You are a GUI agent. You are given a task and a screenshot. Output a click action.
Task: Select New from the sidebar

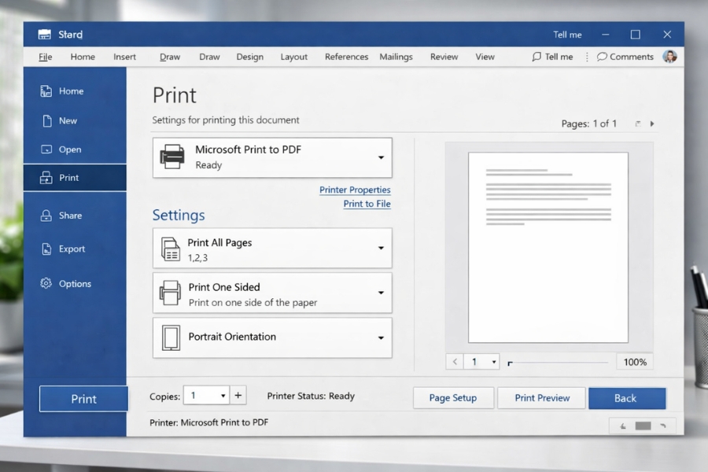point(46,120)
